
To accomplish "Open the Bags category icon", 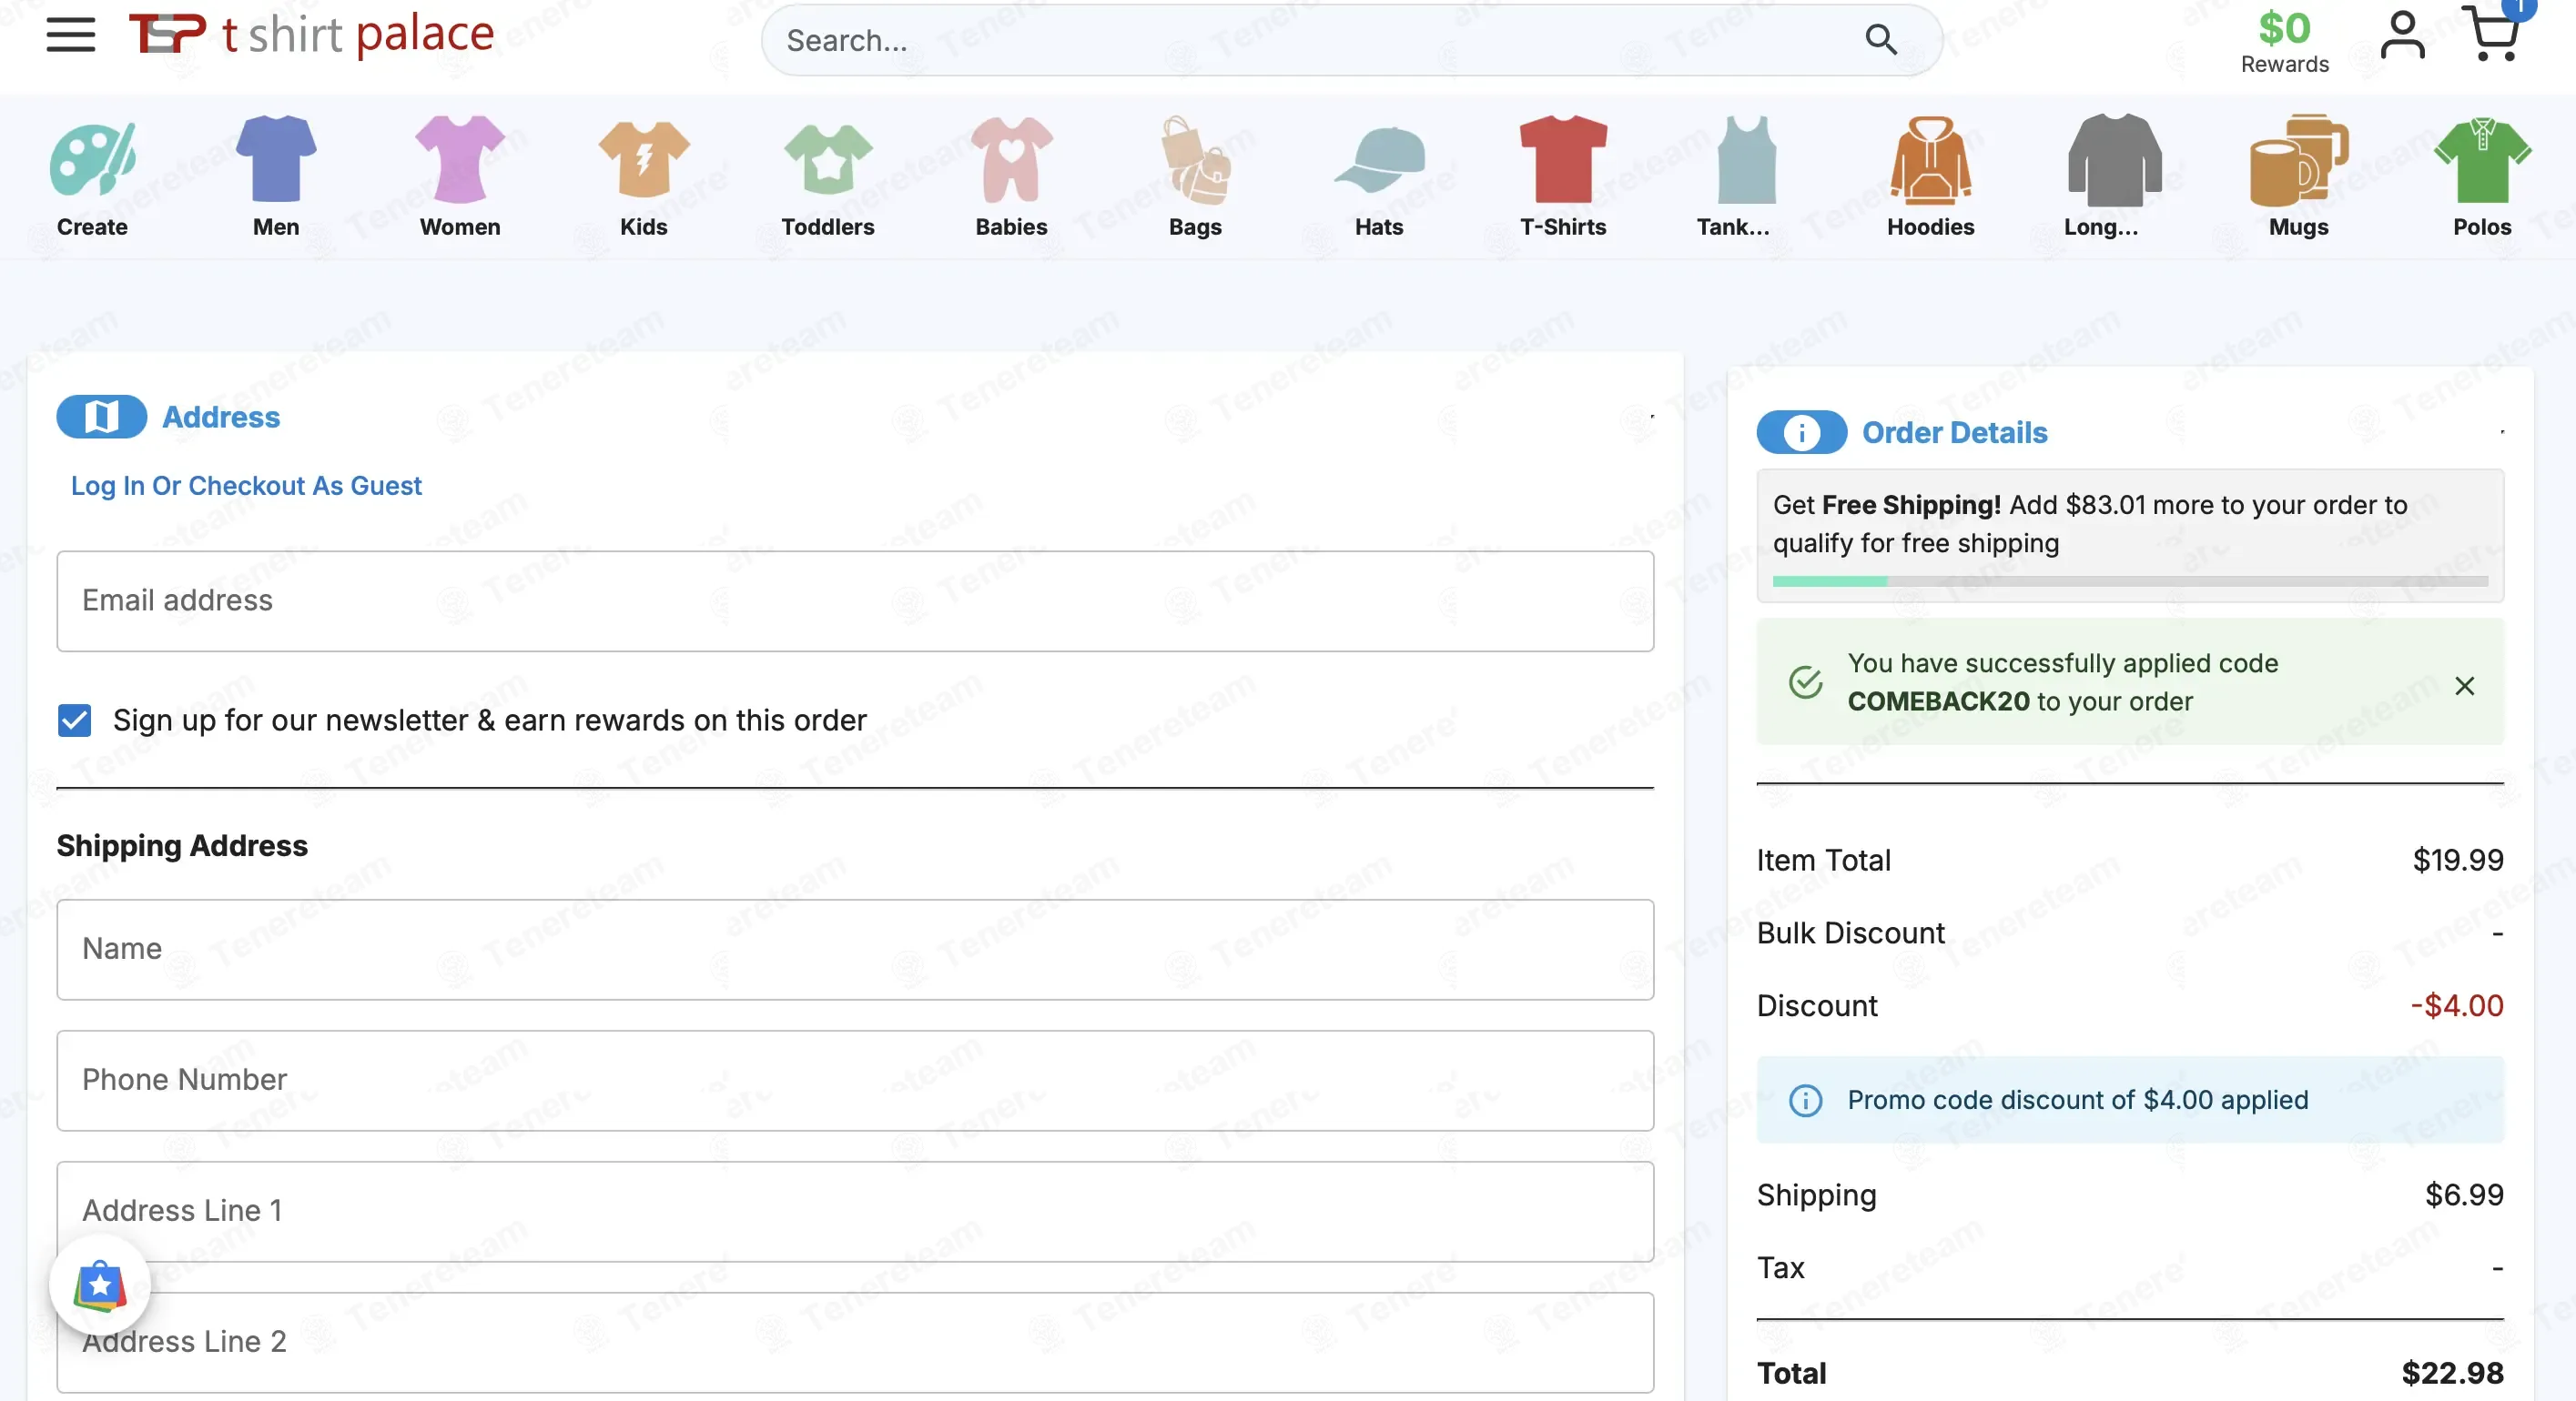I will (1196, 160).
